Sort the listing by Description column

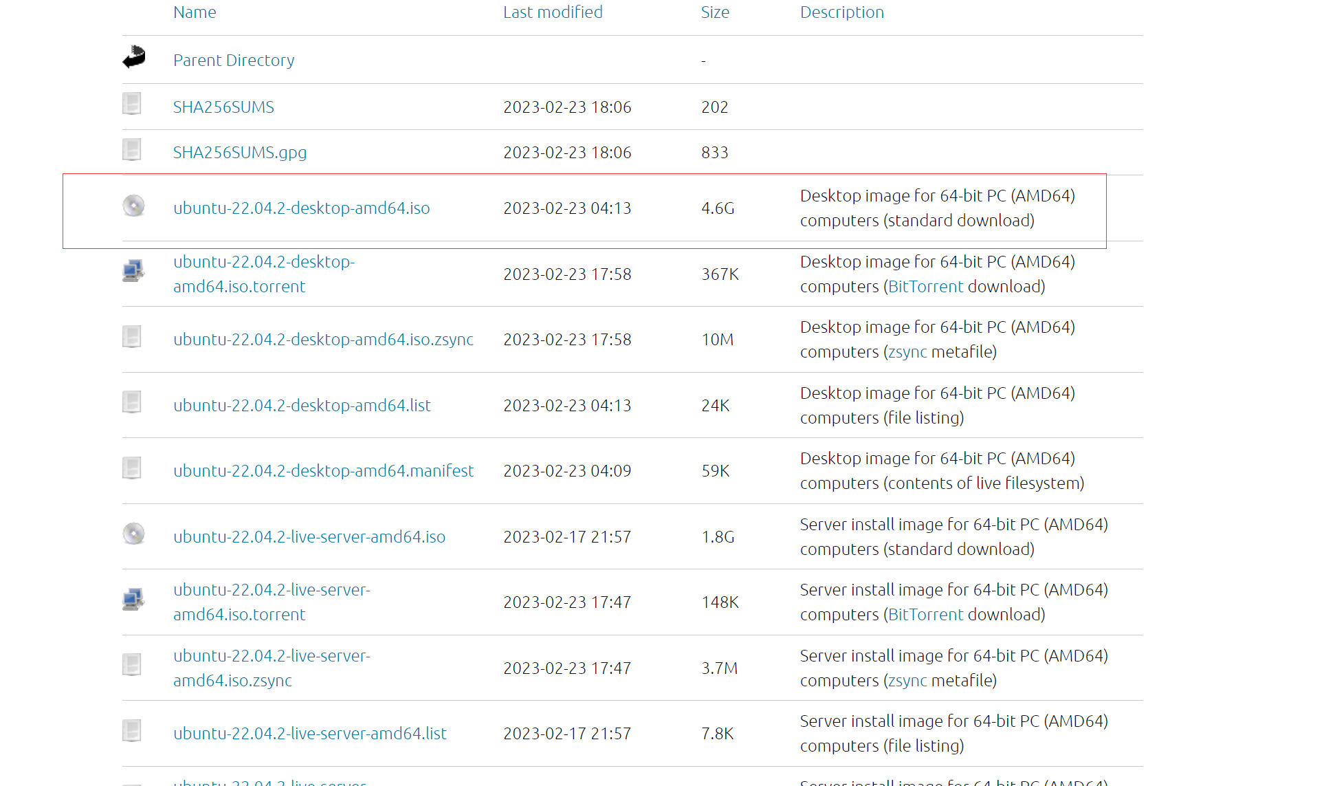pyautogui.click(x=842, y=12)
